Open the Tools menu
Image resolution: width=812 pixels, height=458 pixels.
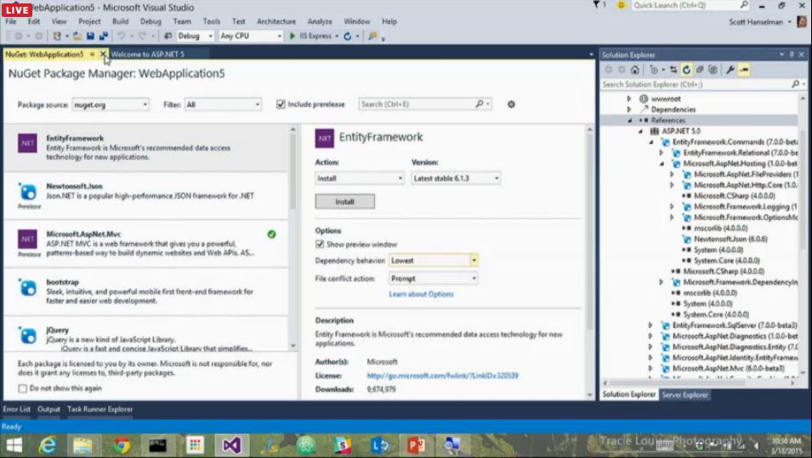[x=211, y=21]
